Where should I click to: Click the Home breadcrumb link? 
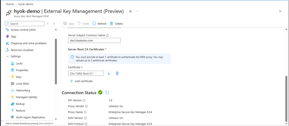(10, 4)
